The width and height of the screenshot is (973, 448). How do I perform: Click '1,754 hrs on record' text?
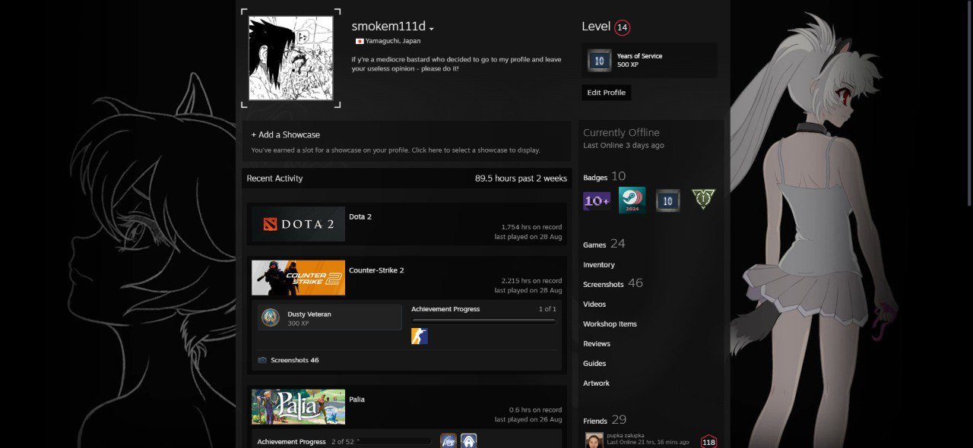(x=531, y=227)
